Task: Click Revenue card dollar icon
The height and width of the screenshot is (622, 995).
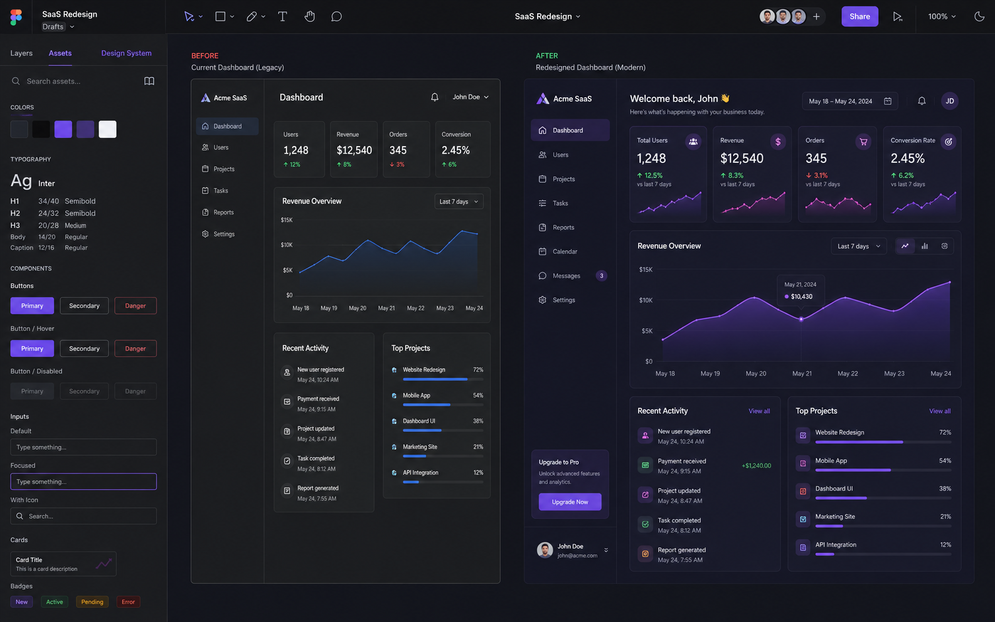Action: click(778, 142)
